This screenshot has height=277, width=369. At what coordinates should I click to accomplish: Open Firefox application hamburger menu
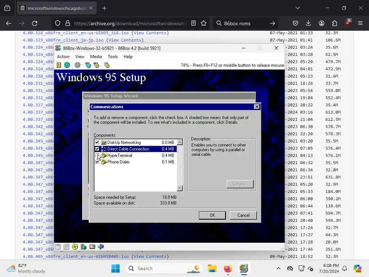click(x=360, y=23)
